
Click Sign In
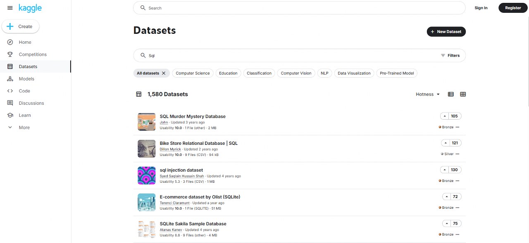pos(481,8)
